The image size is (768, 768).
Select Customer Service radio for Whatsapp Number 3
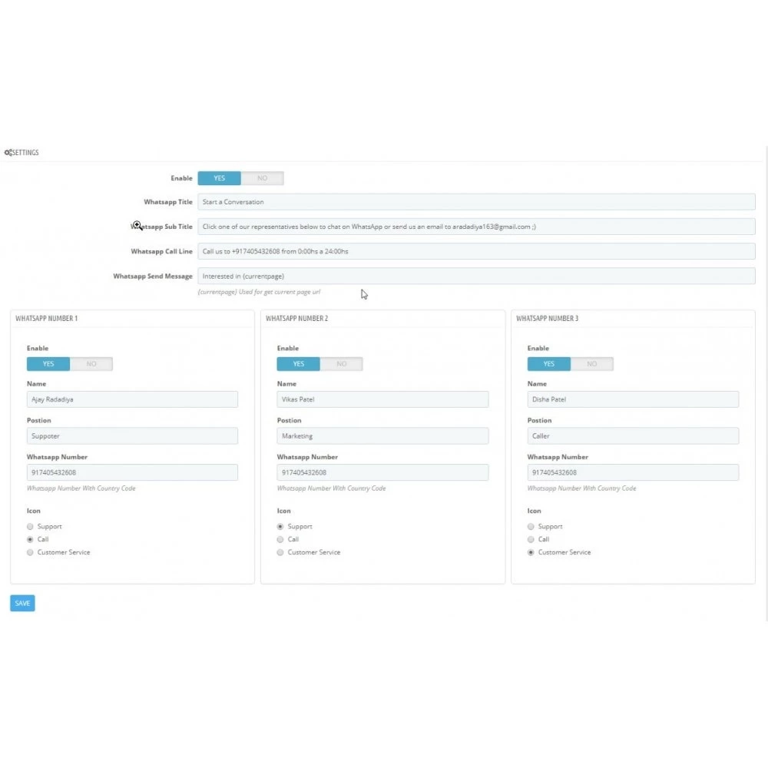point(531,552)
